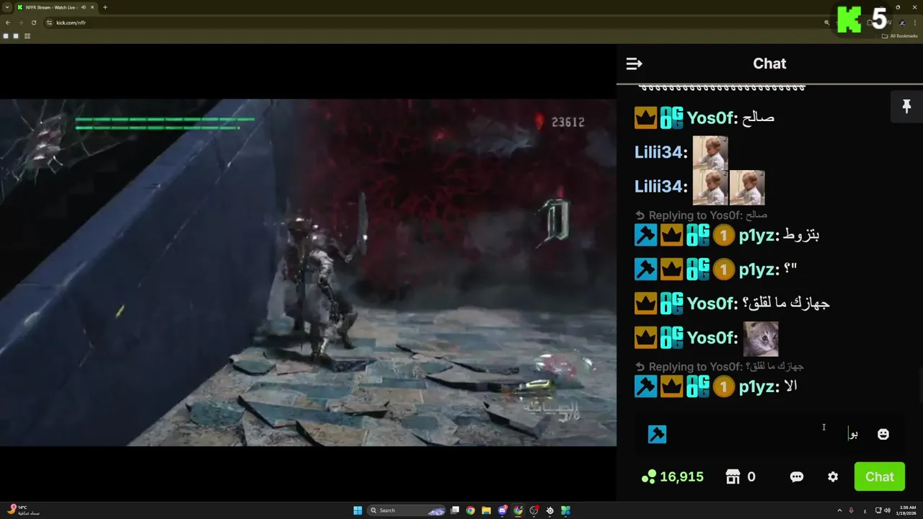Screen dimensions: 923x519
Task: Open the apps grid bookmark shortcut
Action: (27, 36)
